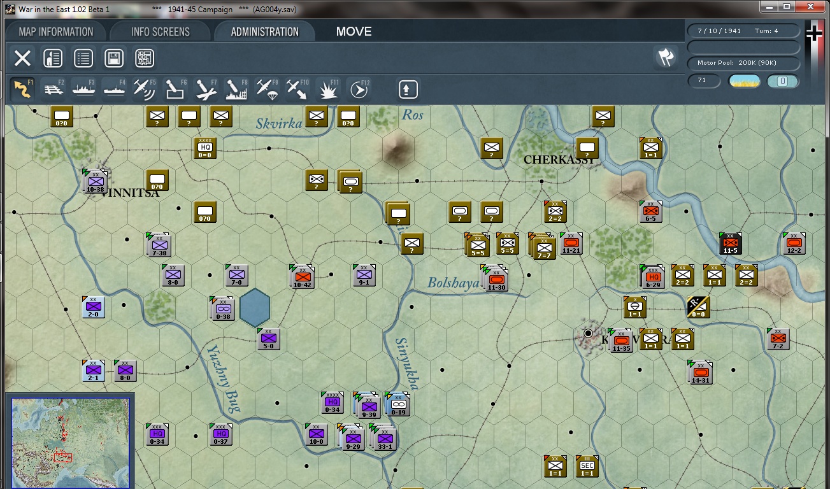Pick the purple unit labeled 9-1

364,275
